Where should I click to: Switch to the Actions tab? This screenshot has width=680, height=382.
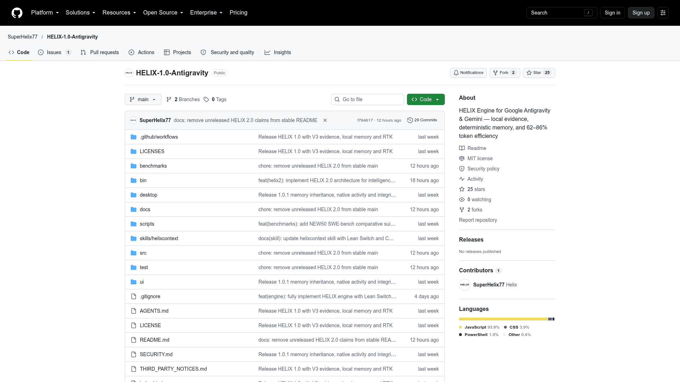click(141, 52)
